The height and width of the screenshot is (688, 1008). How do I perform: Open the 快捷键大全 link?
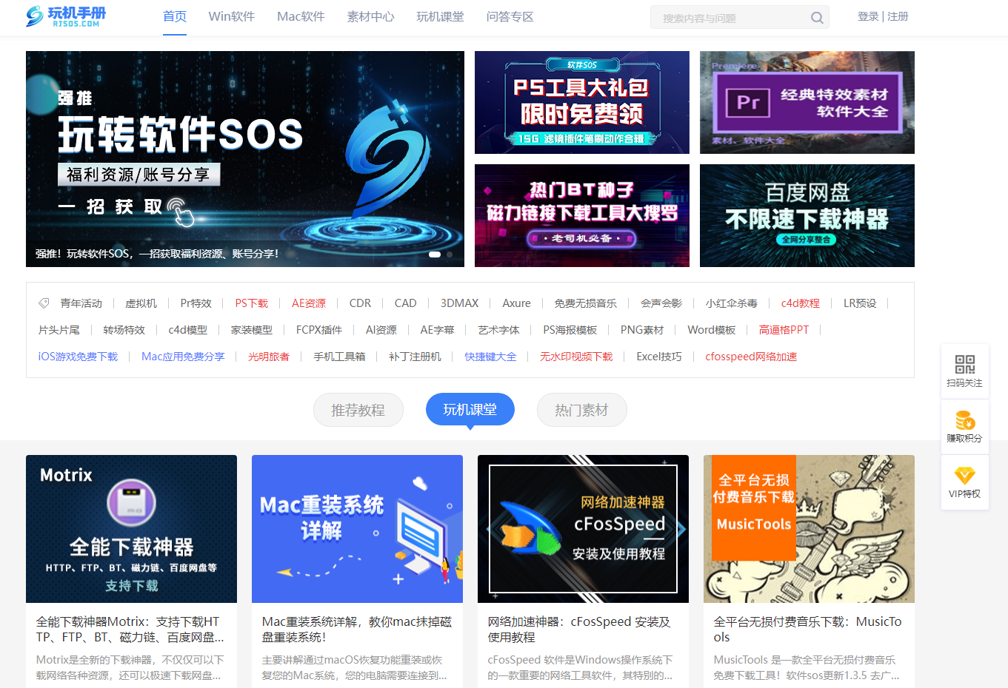tap(491, 357)
